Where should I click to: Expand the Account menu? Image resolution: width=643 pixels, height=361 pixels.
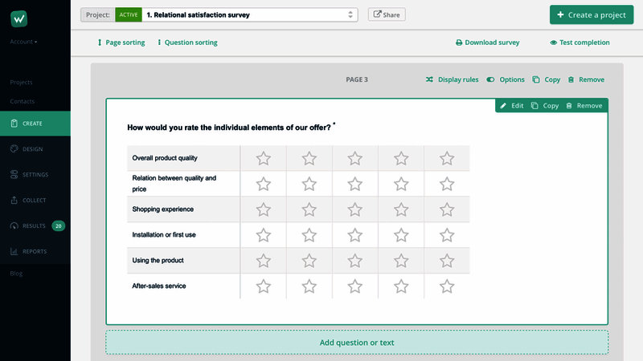(23, 41)
